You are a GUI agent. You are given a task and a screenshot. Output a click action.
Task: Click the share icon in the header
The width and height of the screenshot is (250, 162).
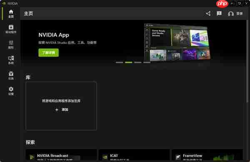click(208, 14)
